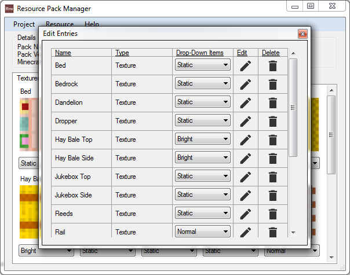Open the Project menu
The height and width of the screenshot is (275, 350).
pyautogui.click(x=24, y=24)
